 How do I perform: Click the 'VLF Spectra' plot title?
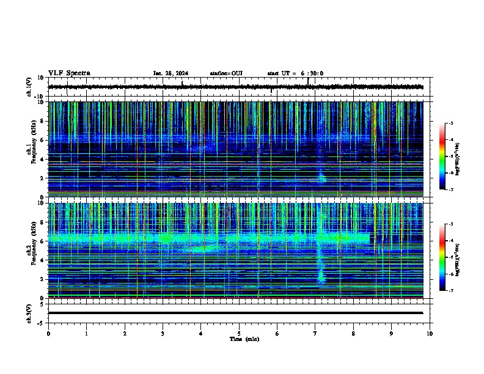(69, 73)
